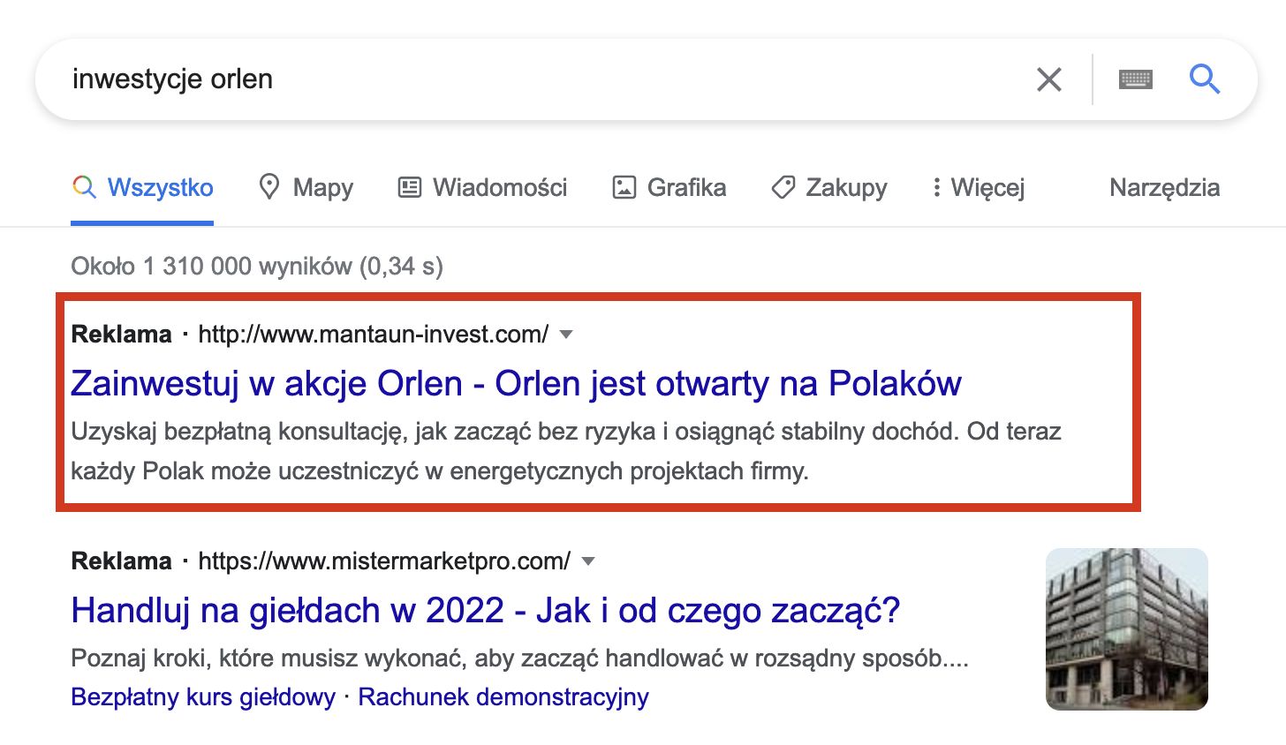
Task: Click the X to clear search query
Action: point(1048,79)
